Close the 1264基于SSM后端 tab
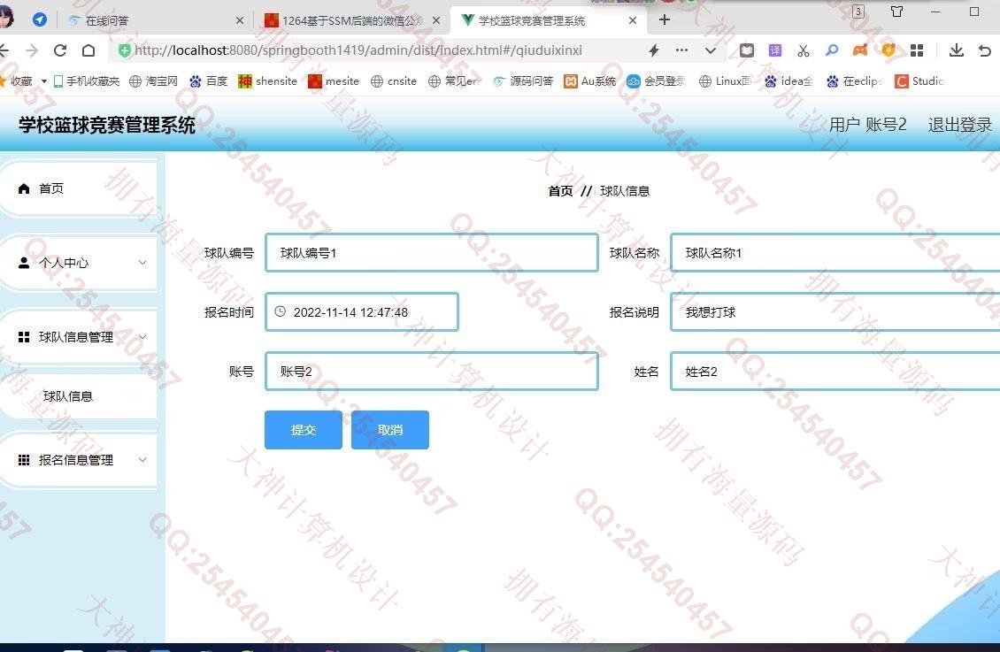 [436, 20]
